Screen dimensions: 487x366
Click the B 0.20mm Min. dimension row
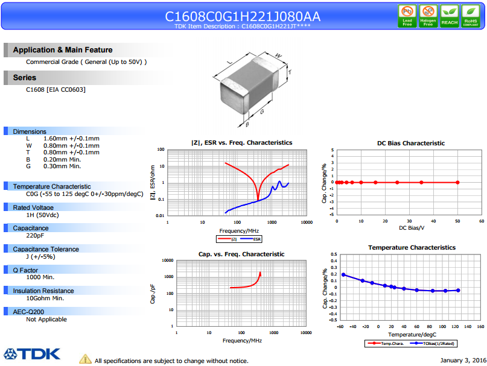54,160
